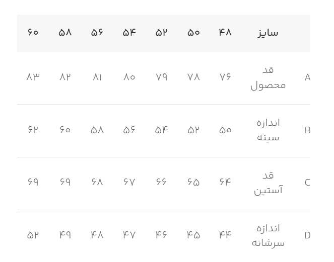Select shoulder value 52 for size 60

point(33,235)
